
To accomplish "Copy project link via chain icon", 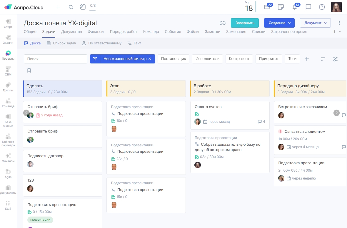I will (x=223, y=23).
